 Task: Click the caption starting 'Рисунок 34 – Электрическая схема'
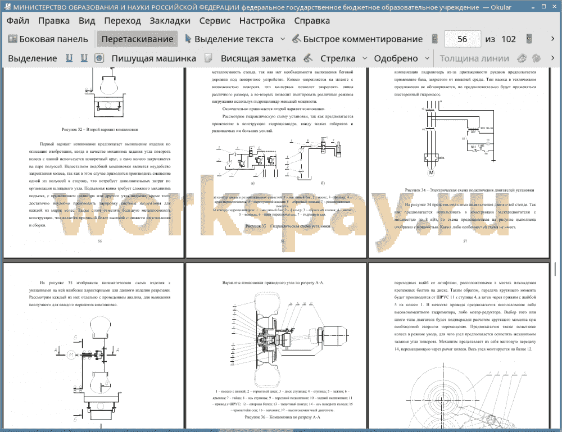tap(469, 190)
